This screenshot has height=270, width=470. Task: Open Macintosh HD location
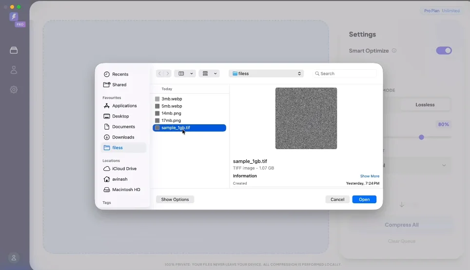pyautogui.click(x=123, y=190)
